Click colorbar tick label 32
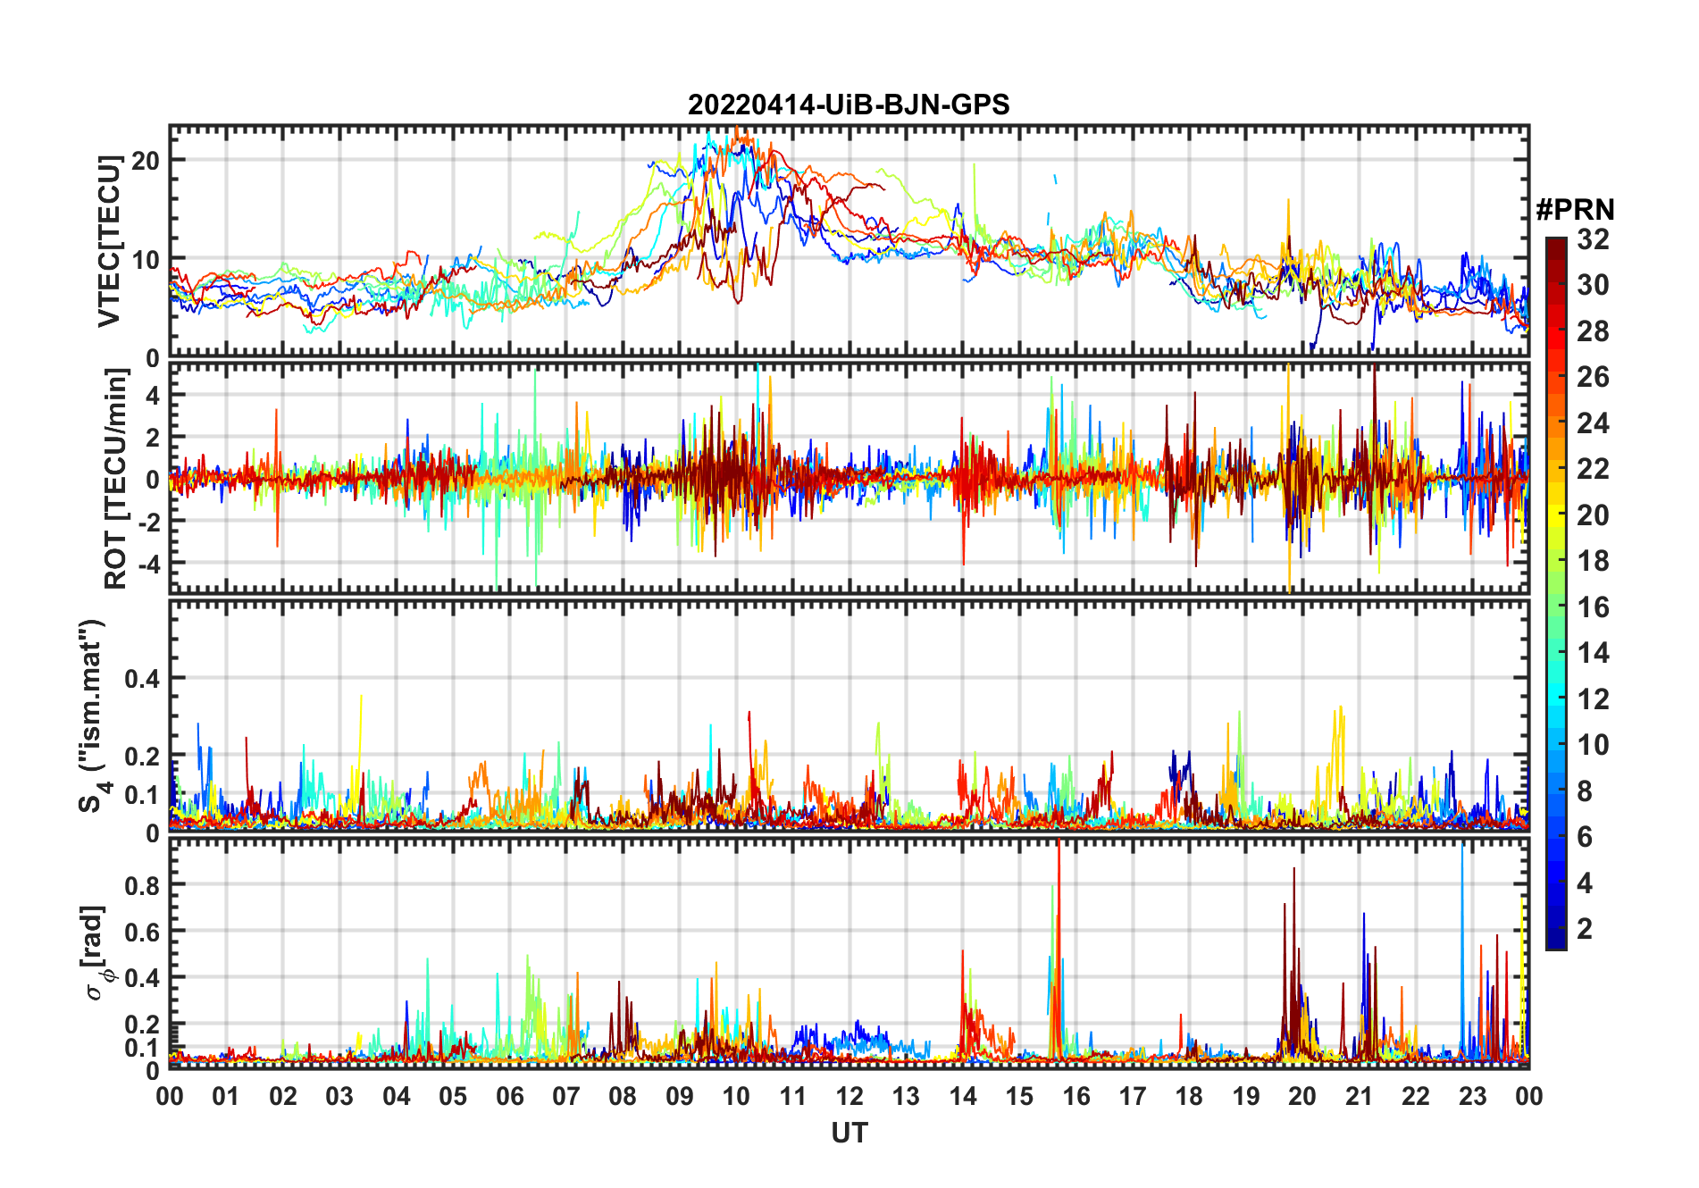The height and width of the screenshot is (1188, 1699). point(1594,239)
